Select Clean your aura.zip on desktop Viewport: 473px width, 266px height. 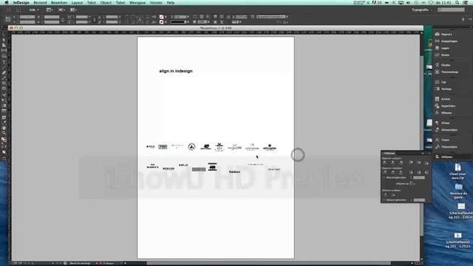pos(457,171)
